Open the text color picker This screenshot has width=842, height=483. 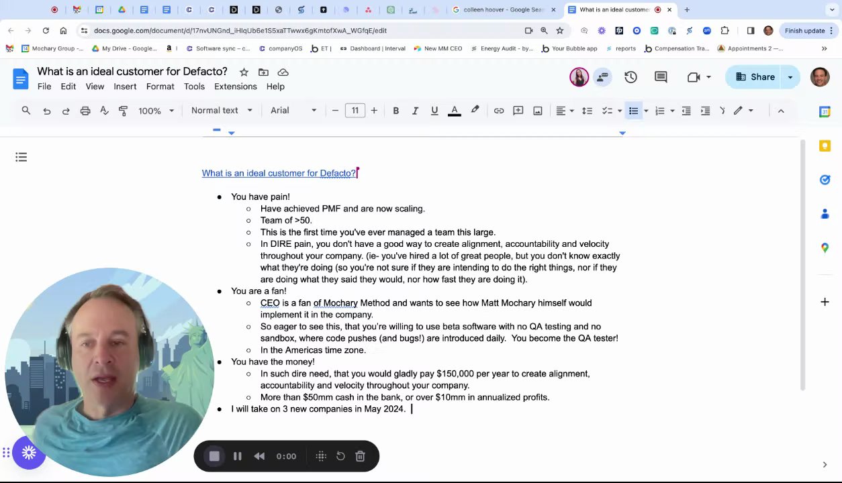click(x=455, y=111)
